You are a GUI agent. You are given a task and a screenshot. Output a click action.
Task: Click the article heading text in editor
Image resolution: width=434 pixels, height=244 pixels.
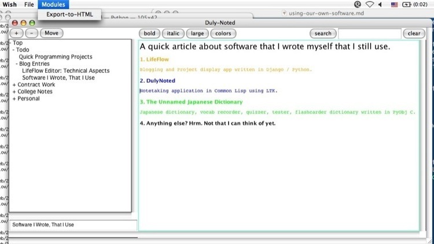click(265, 46)
